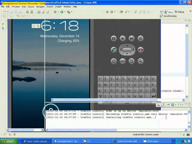192x144 pixels.
Task: Open the Help menu
Action: pos(75,7)
